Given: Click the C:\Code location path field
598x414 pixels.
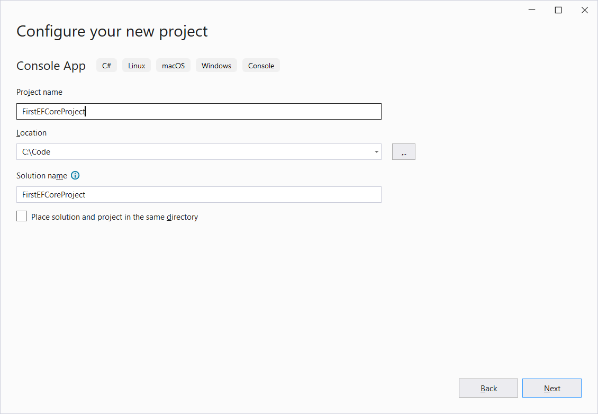Looking at the screenshot, I should pyautogui.click(x=193, y=152).
